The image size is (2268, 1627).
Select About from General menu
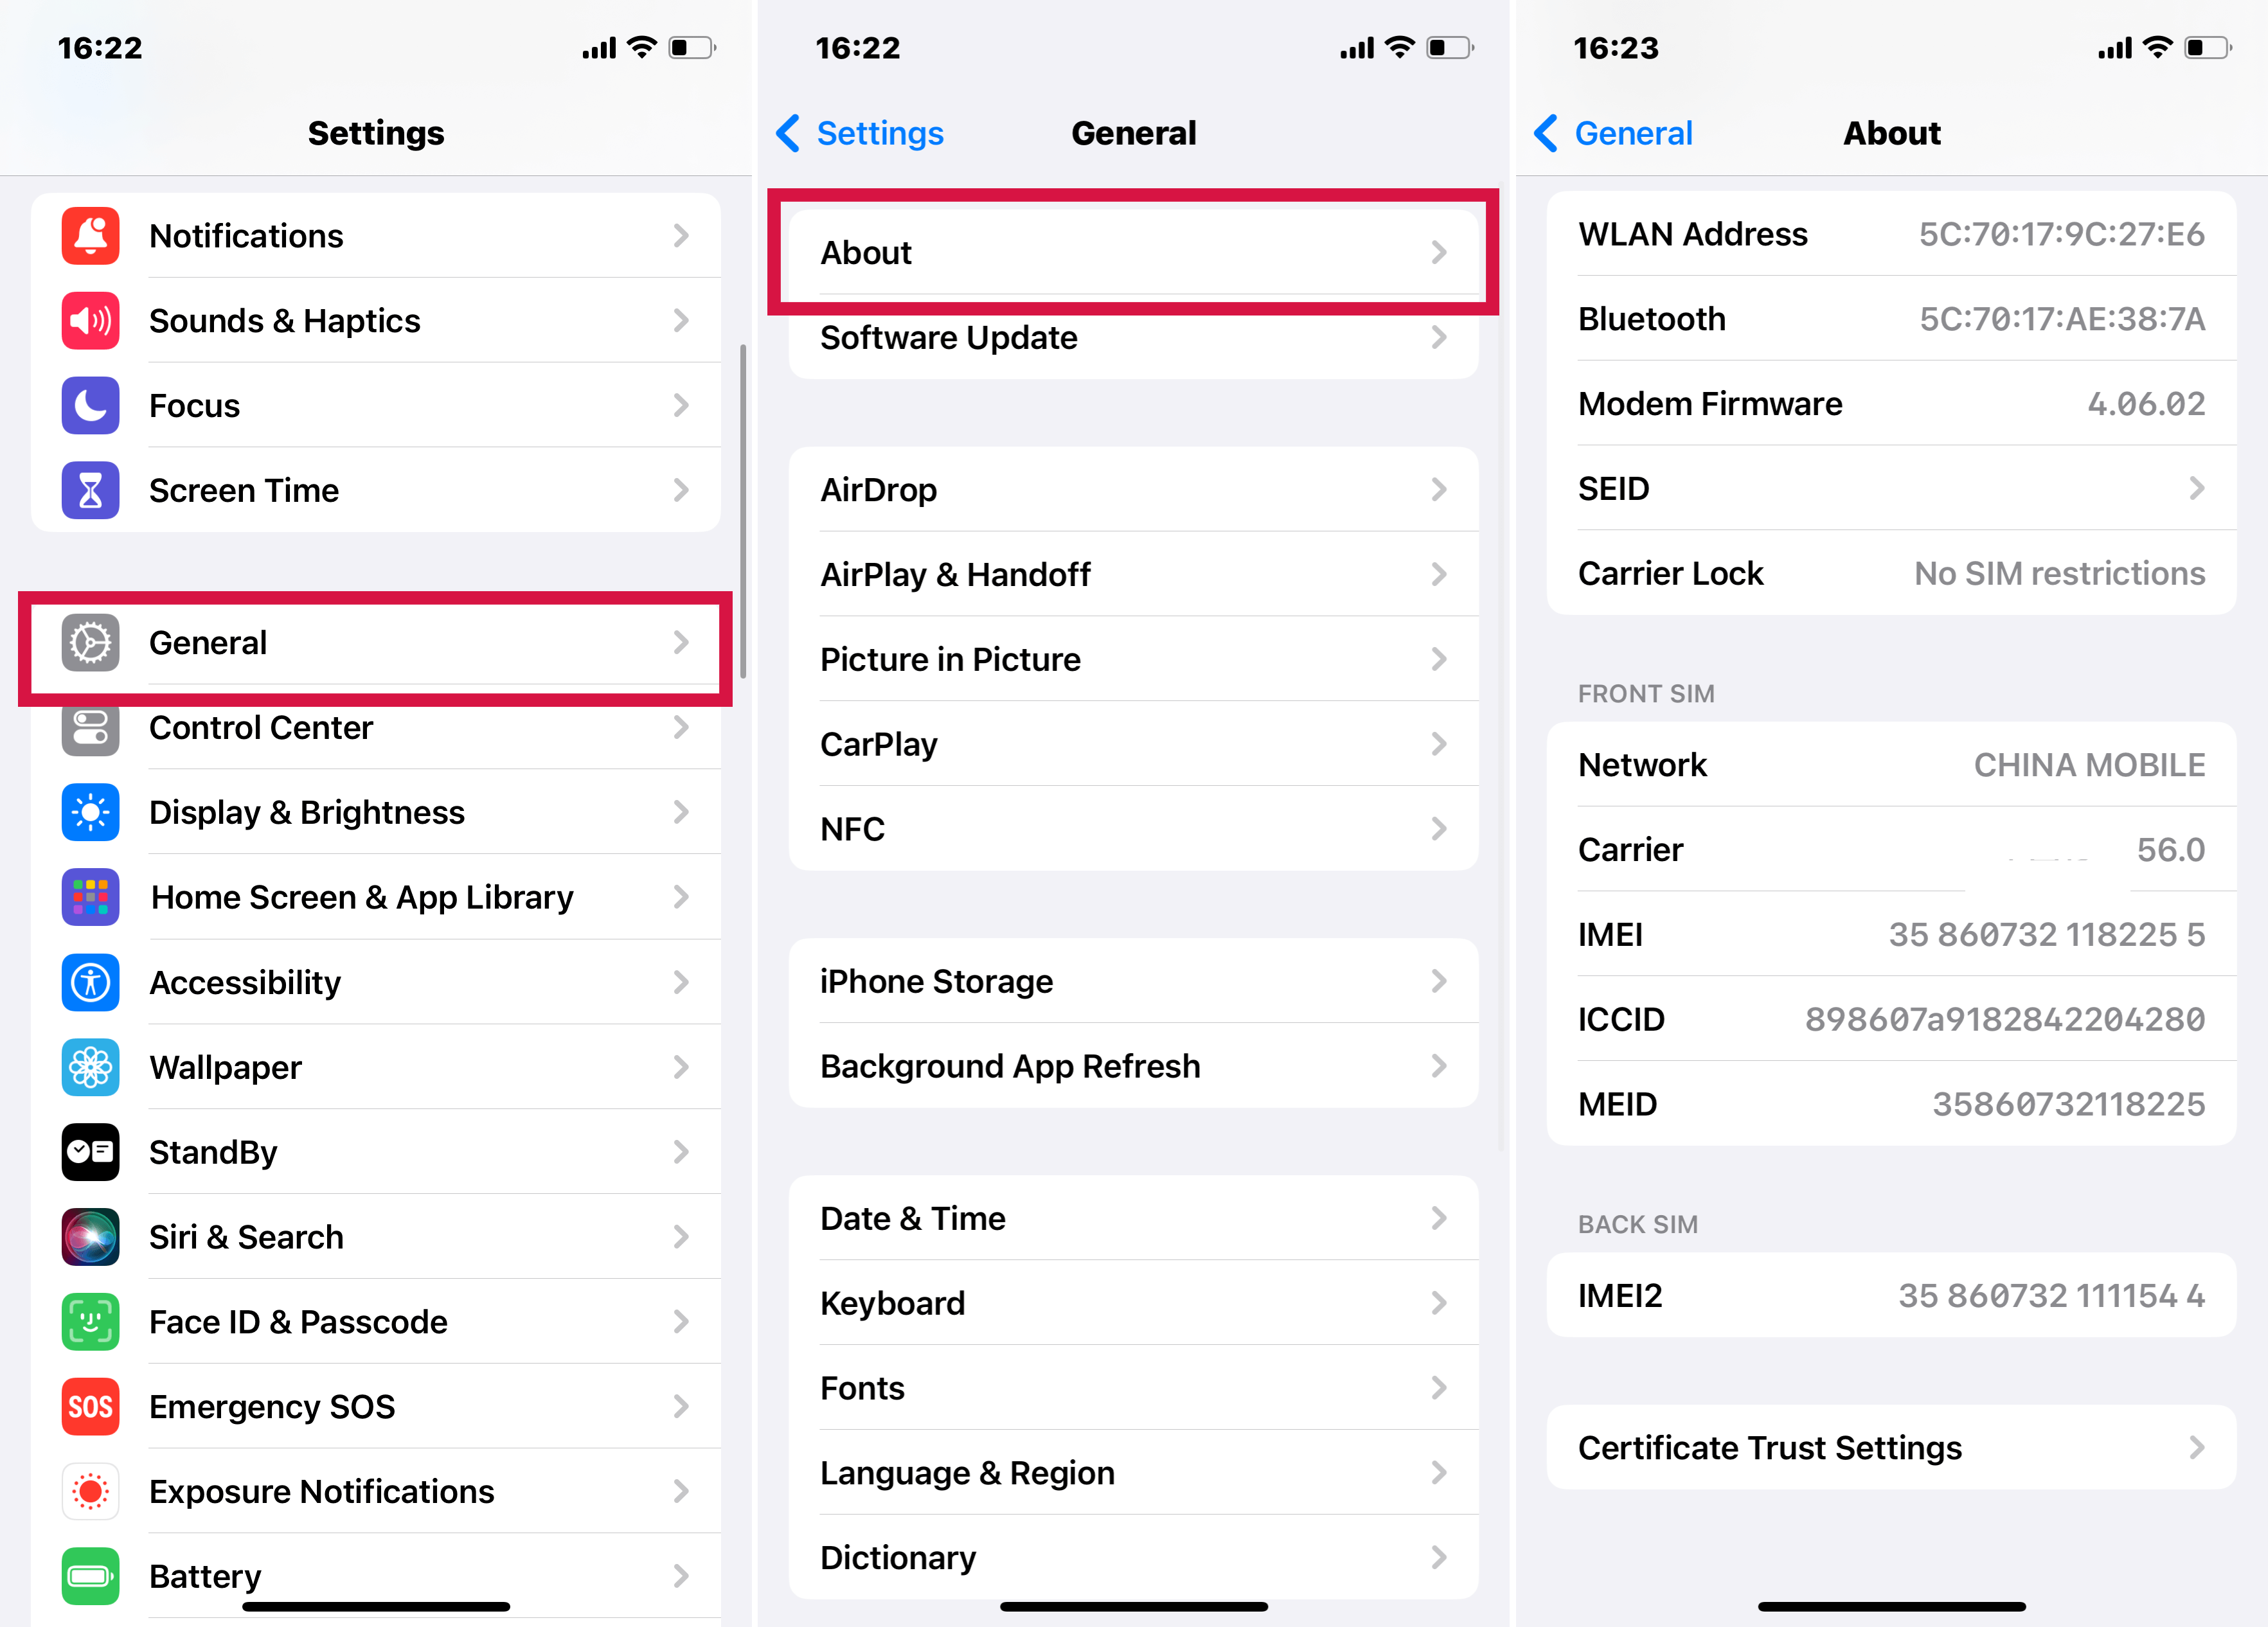(x=1134, y=252)
